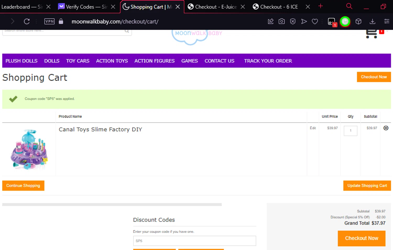Open TRACK YOUR ORDER page

click(x=268, y=61)
